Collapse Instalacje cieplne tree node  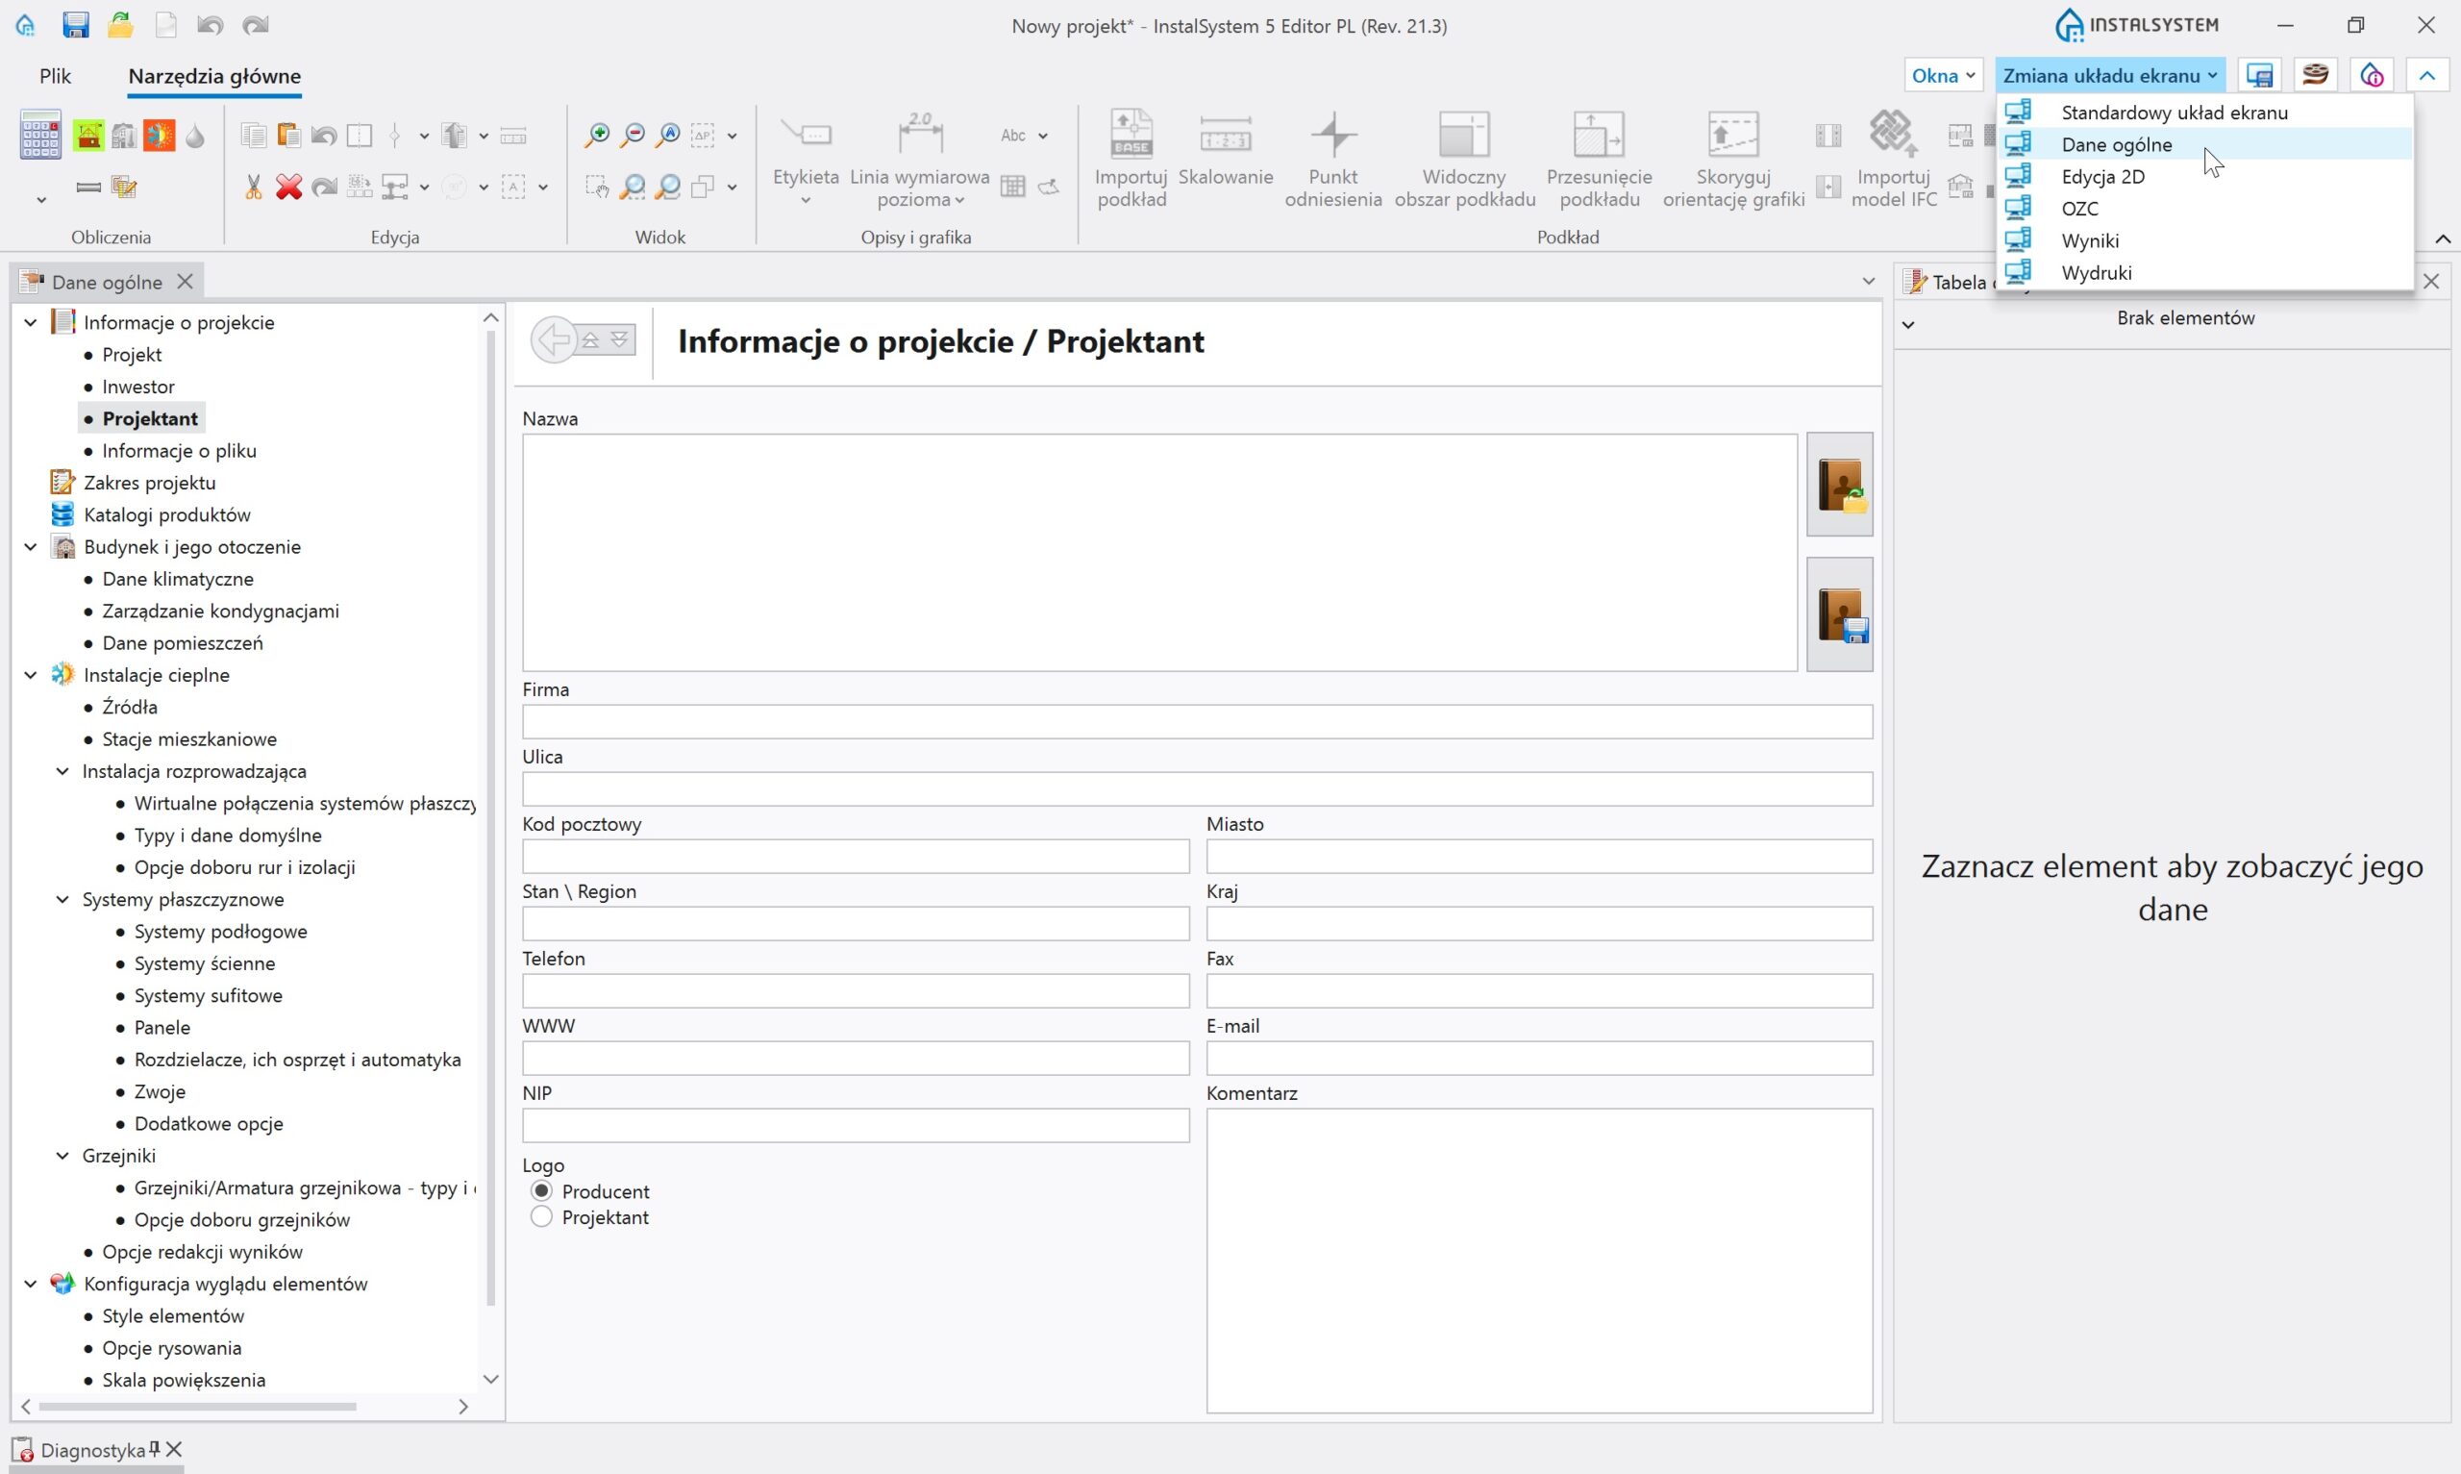tap(31, 674)
